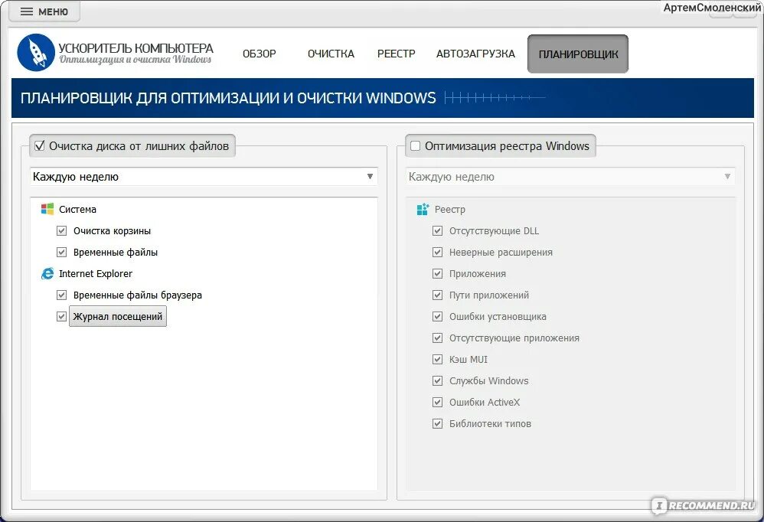Click the Очистка корзины label
This screenshot has height=522, width=764.
112,231
